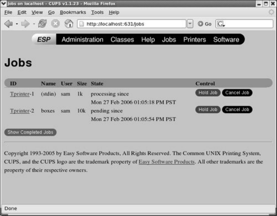The height and width of the screenshot is (216, 277).
Task: Reload the page with the Reload icon
Action: (x=42, y=23)
